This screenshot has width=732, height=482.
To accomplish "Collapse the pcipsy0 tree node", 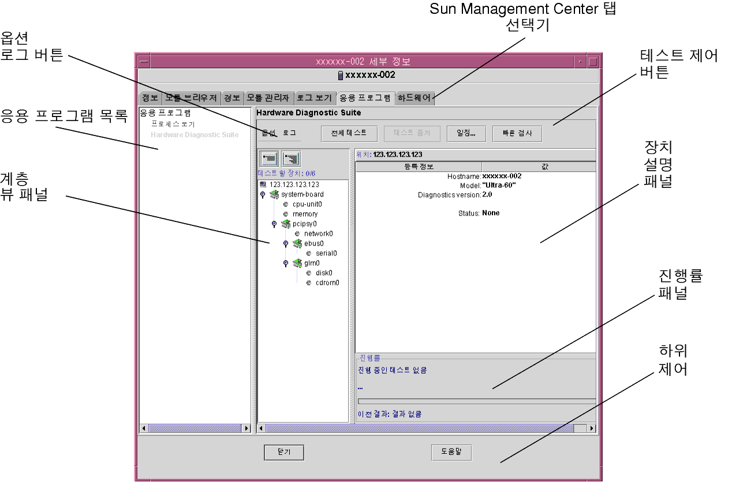I will click(274, 224).
